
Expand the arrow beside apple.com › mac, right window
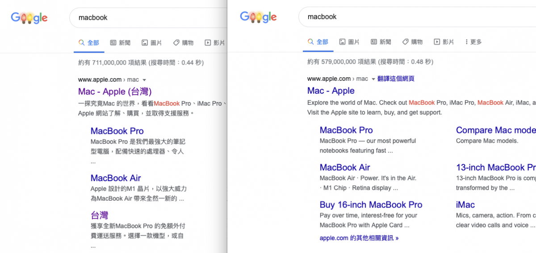point(373,79)
